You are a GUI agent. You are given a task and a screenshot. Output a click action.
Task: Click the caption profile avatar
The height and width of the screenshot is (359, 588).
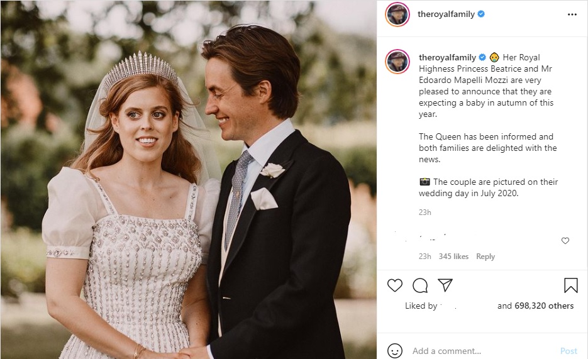(x=398, y=61)
